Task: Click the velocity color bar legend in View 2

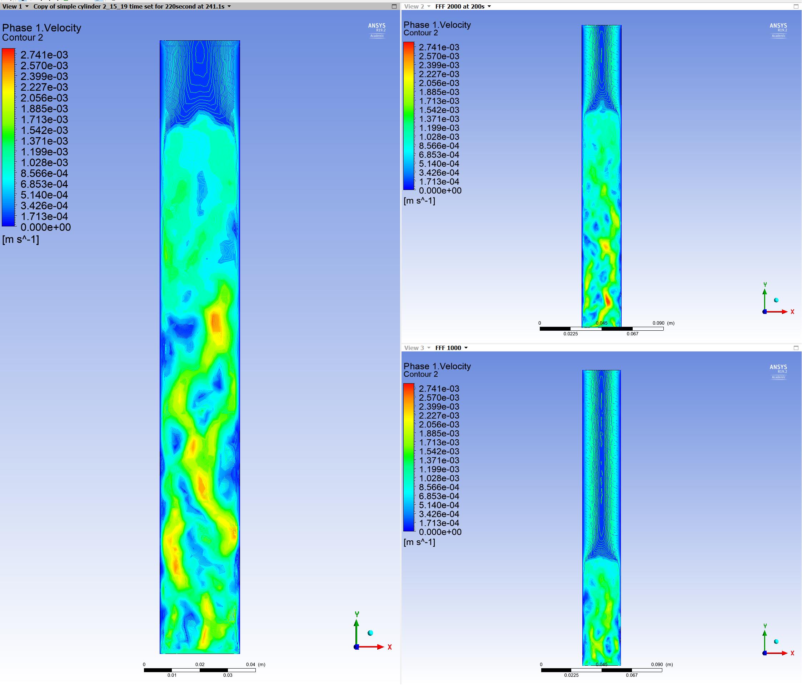Action: 409,116
